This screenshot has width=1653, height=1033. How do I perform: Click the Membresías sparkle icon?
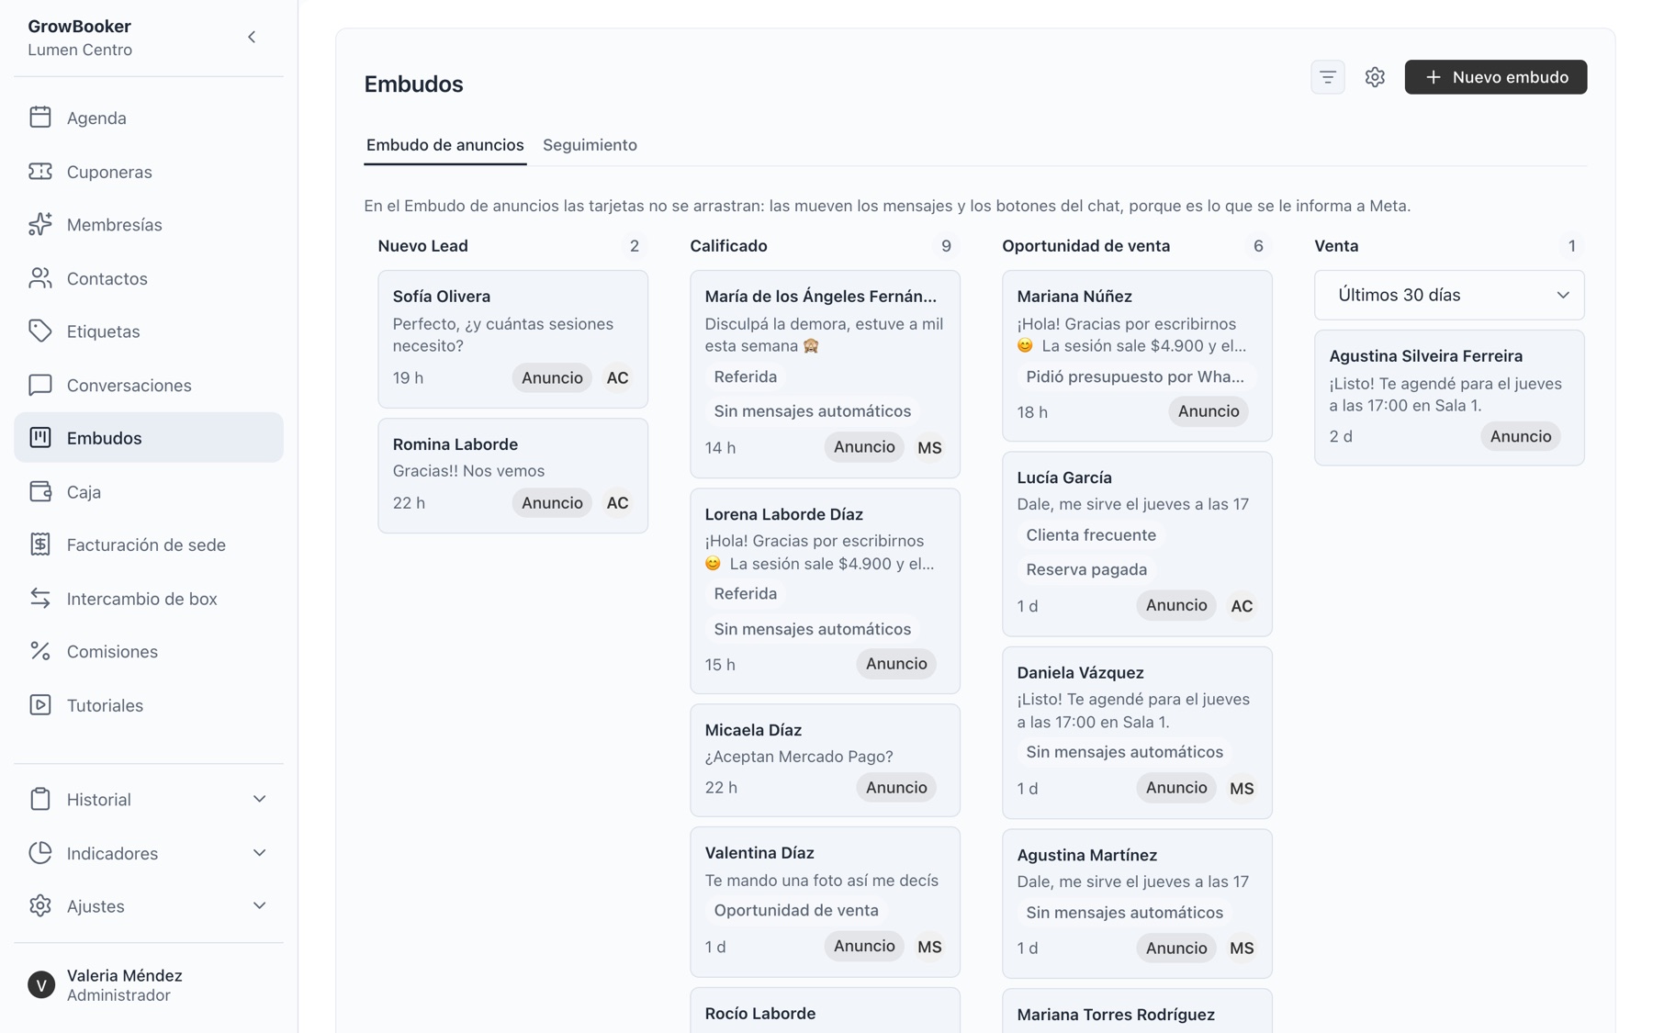pos(40,225)
